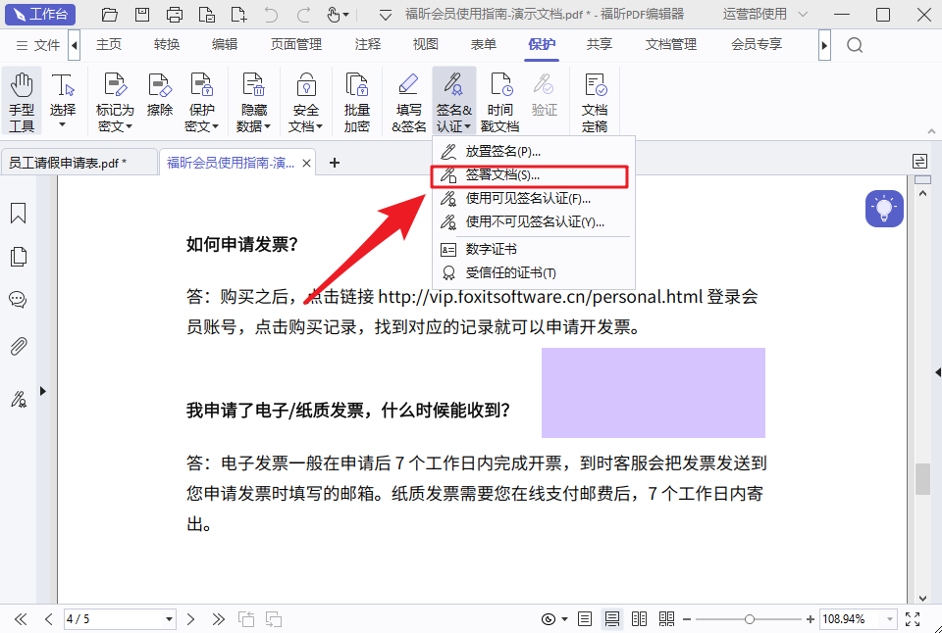This screenshot has width=942, height=633.
Task: Expand the quick access customize dropdown
Action: 385,15
